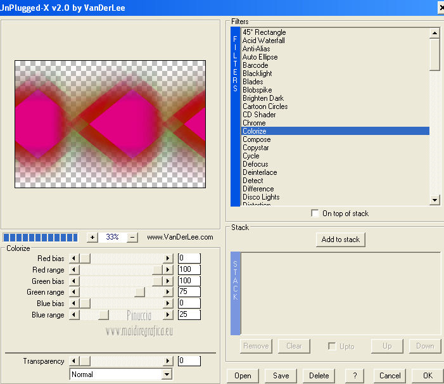Click left arrow of Transparency slider
444x384 pixels.
coord(74,361)
